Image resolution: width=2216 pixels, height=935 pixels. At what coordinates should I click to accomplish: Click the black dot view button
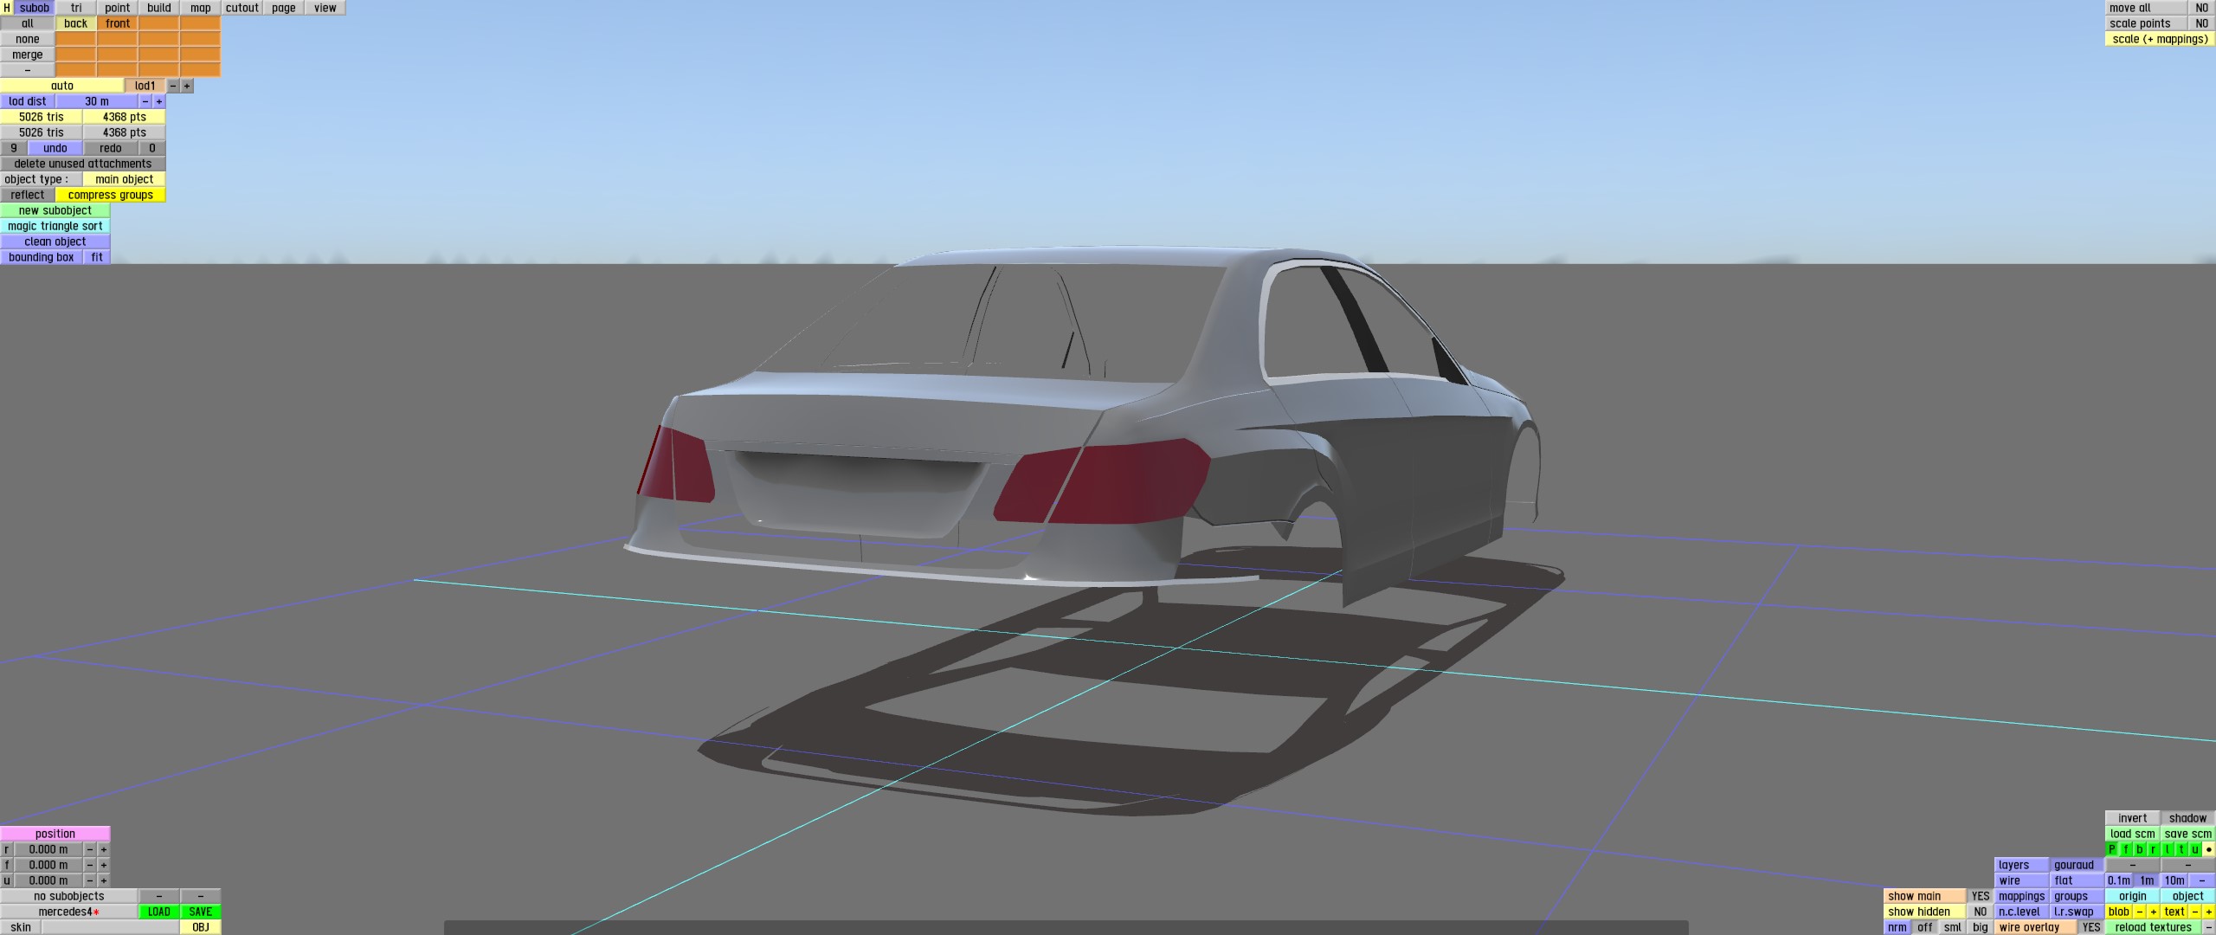click(2209, 849)
